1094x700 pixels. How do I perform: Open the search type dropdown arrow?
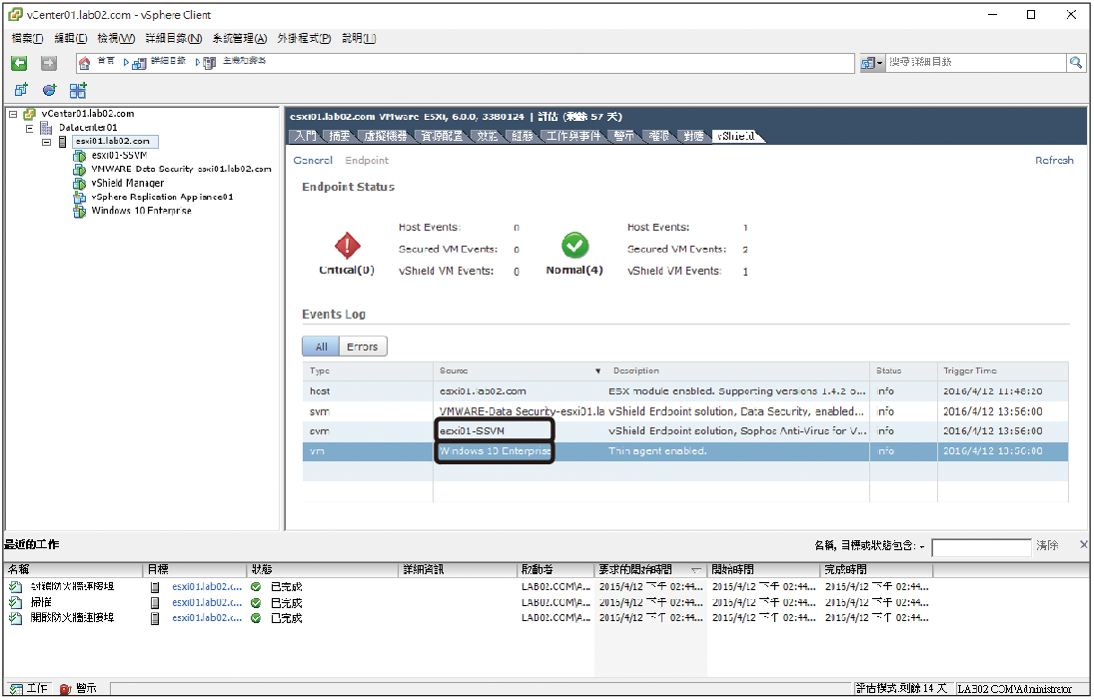point(880,64)
